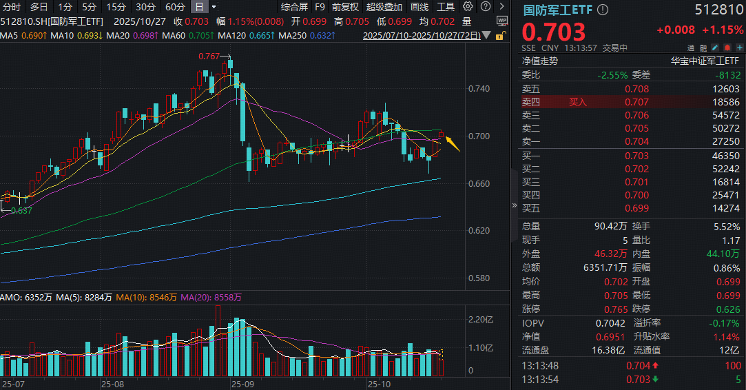The height and width of the screenshot is (390, 746).
Task: Switch to 分时 intraday tab
Action: (12, 7)
